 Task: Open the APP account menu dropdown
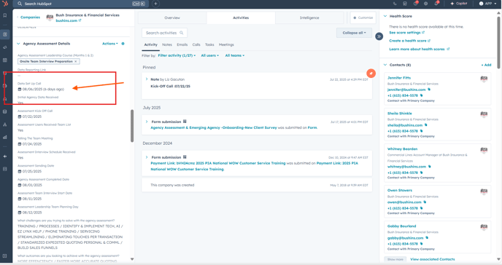487,4
